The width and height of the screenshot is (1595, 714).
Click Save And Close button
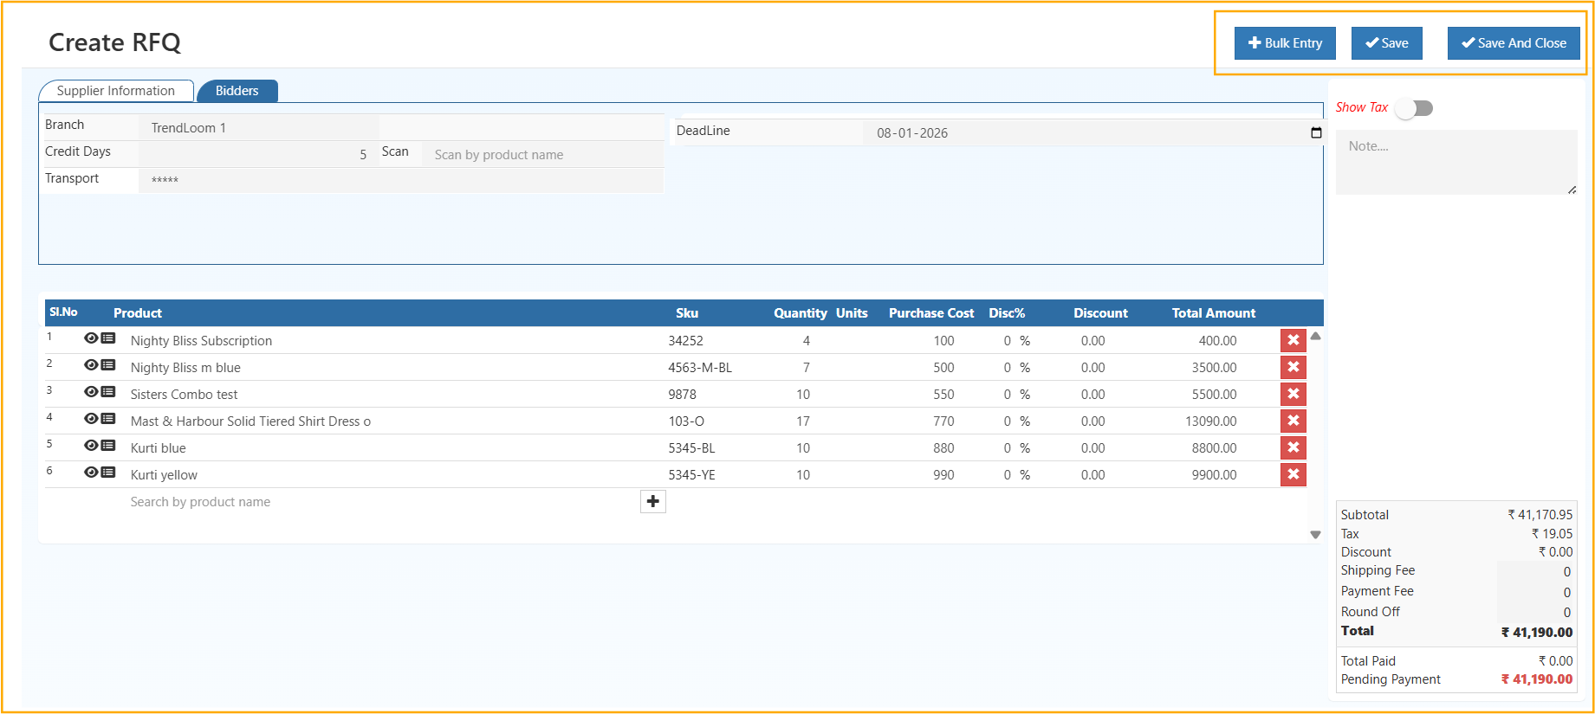(x=1514, y=43)
